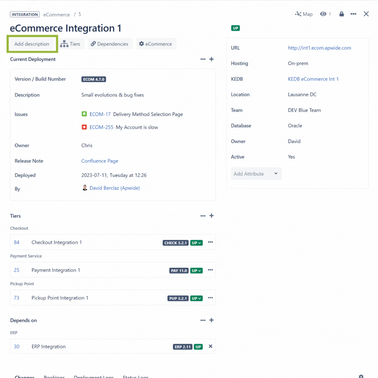
Task: Click plus icon beside Current Deployment
Action: pos(211,59)
